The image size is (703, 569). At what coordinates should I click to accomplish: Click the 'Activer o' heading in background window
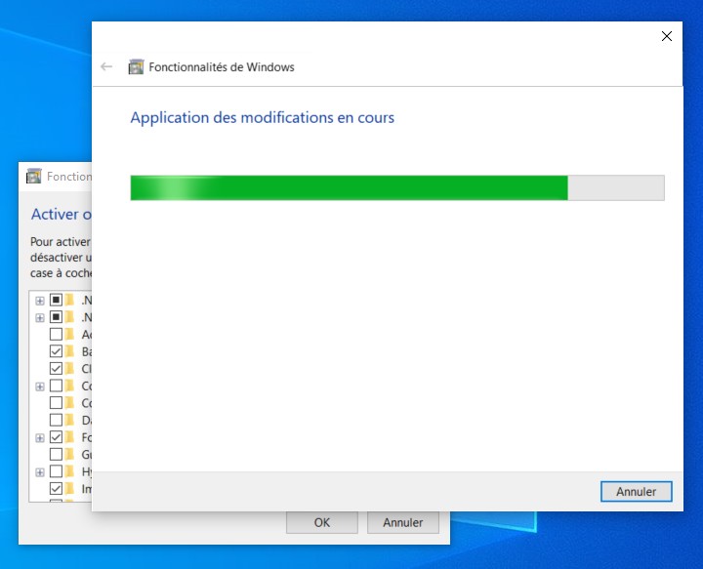[61, 214]
